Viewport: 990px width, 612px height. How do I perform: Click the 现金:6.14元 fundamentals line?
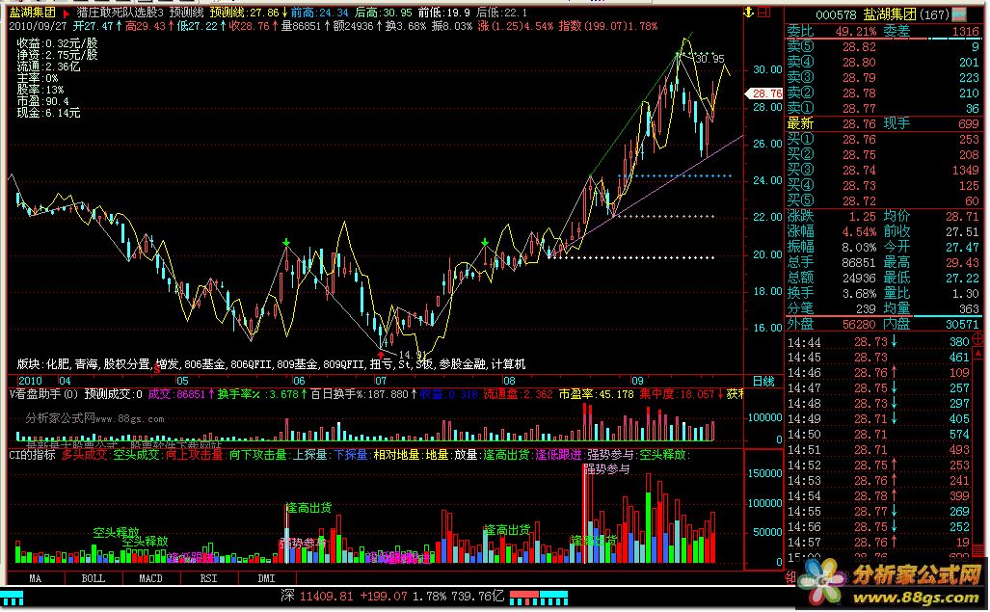tap(48, 114)
